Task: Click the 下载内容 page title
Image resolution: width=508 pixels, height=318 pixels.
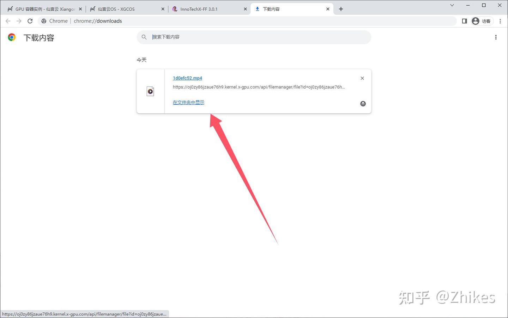Action: click(x=39, y=38)
